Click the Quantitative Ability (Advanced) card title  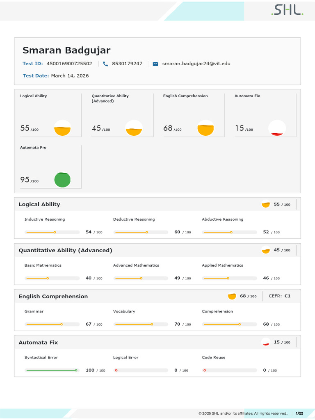(110, 98)
